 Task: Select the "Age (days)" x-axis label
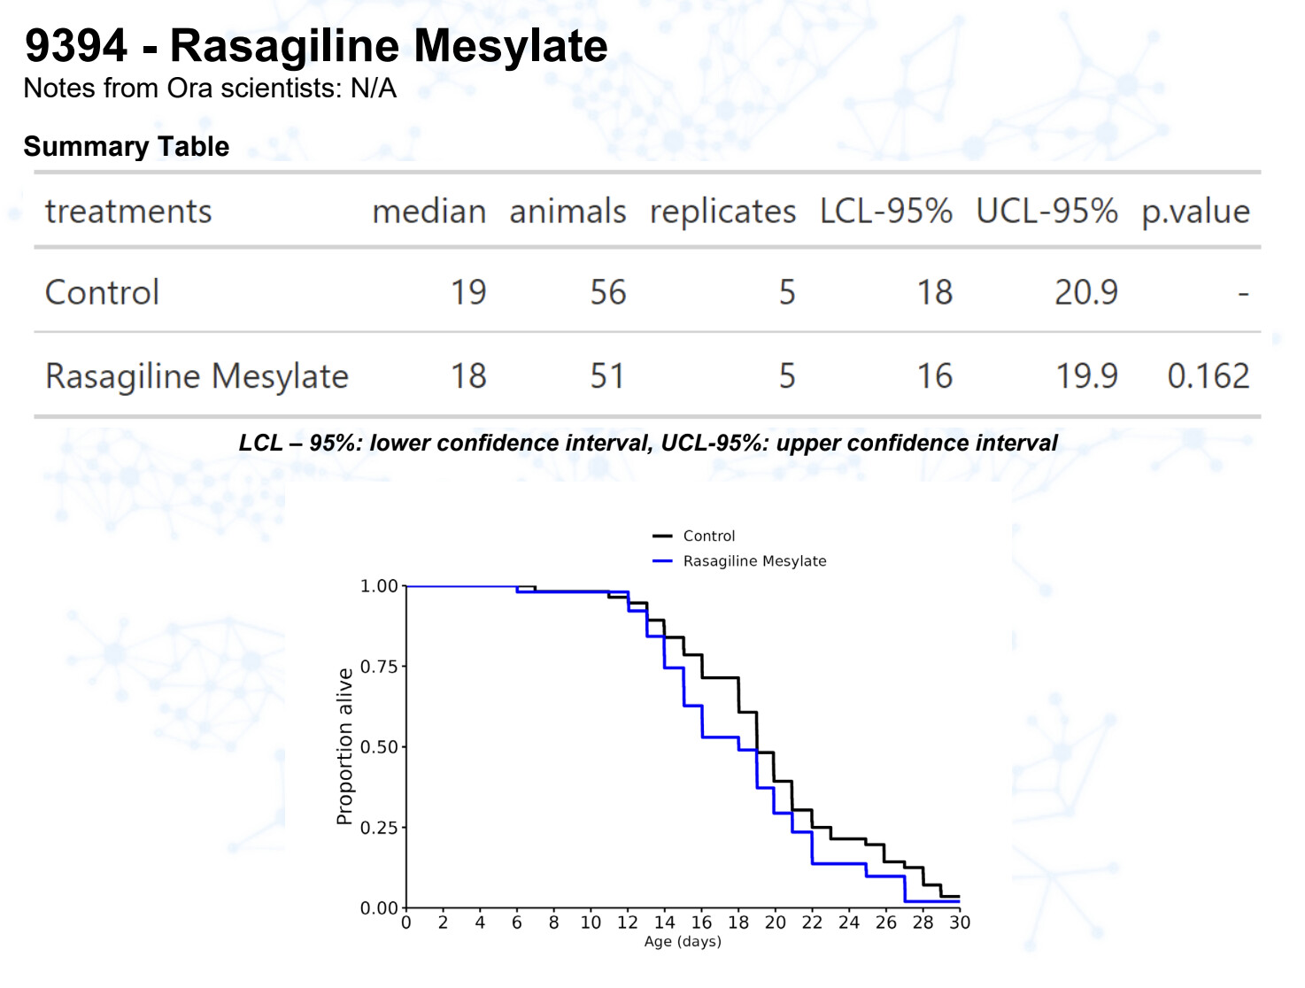coord(683,941)
